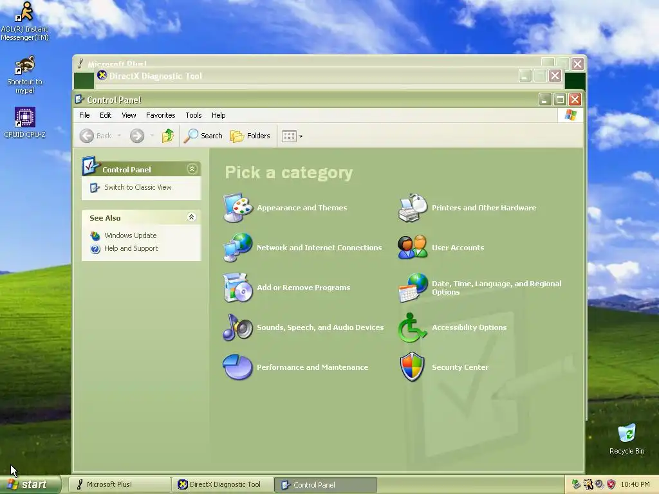Click the red security shield tray icon

(x=611, y=485)
